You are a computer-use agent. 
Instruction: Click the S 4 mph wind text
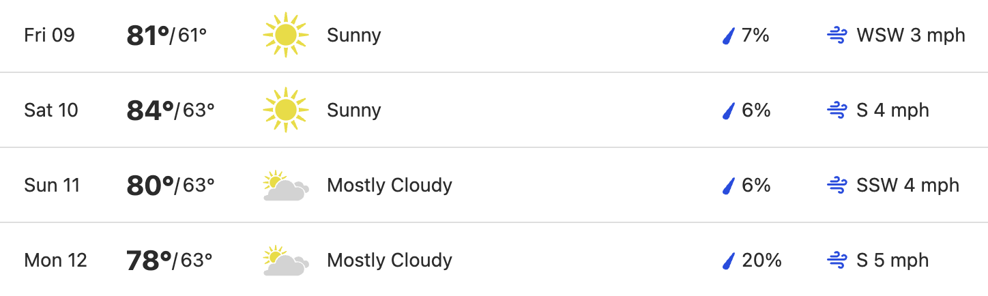(892, 110)
